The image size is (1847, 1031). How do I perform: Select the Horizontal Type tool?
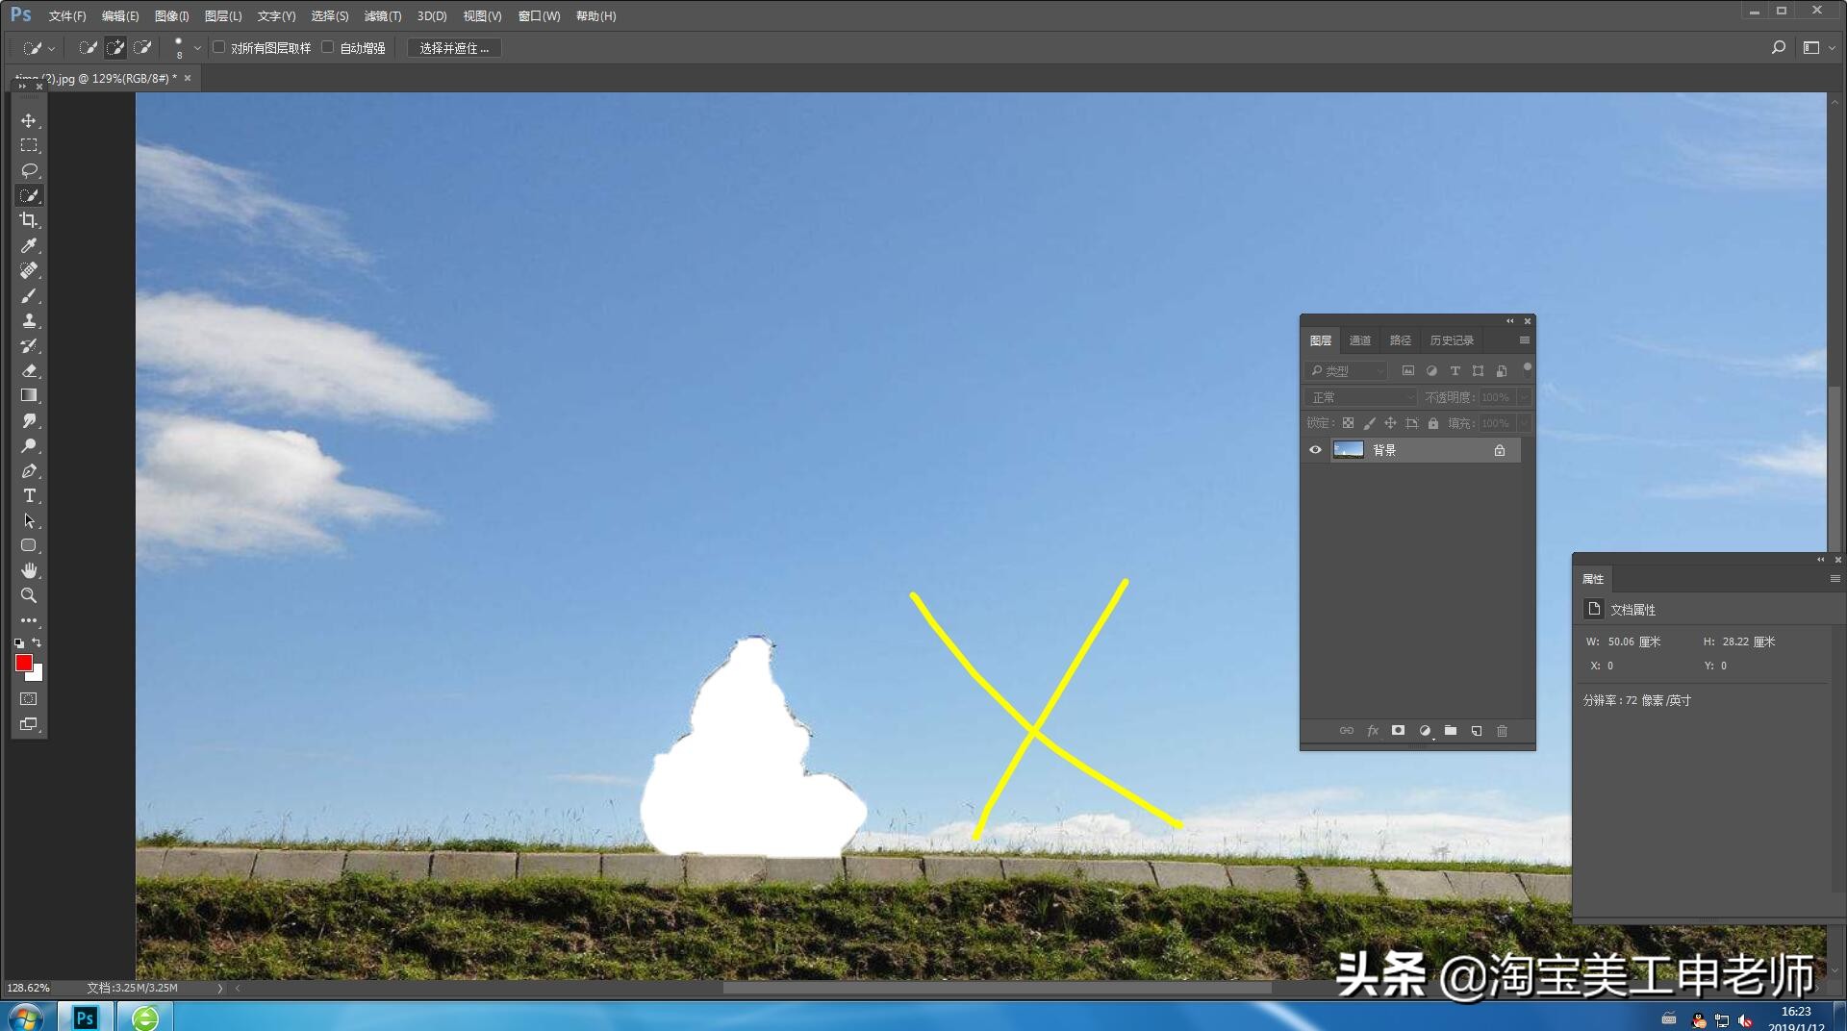tap(29, 496)
